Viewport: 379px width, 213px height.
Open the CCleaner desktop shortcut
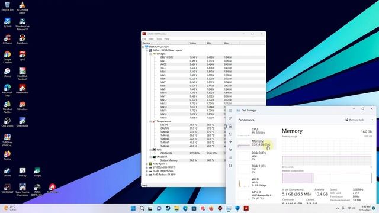pos(7,39)
